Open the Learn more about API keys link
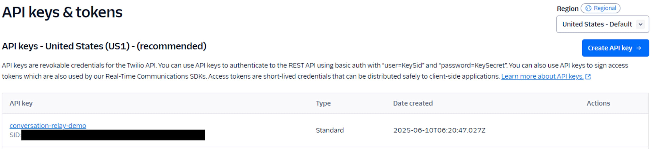This screenshot has width=652, height=149. [x=542, y=76]
